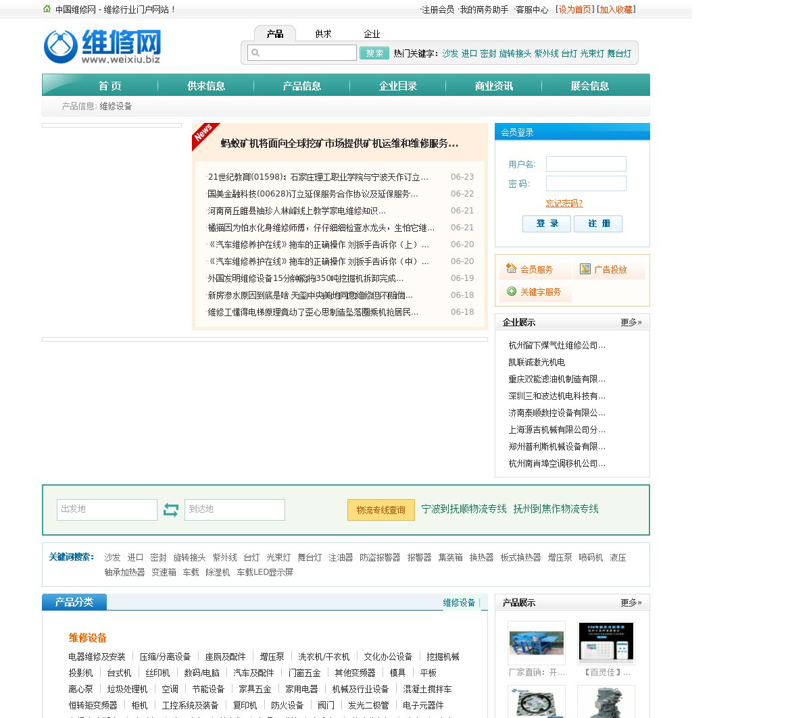
Task: Click the 注册 button in login panel
Action: 598,224
